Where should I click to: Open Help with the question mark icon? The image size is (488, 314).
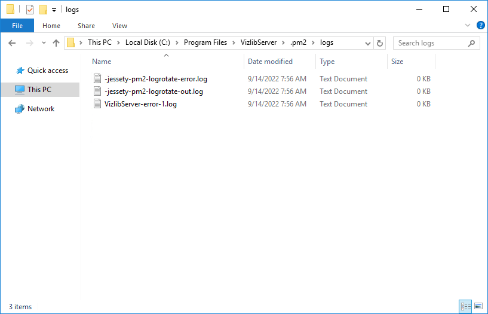tap(480, 25)
